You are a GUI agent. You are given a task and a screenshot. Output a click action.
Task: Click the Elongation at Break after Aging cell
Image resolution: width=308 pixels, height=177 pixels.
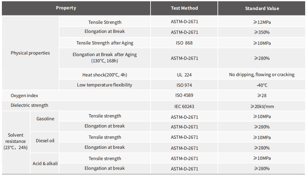pos(105,58)
